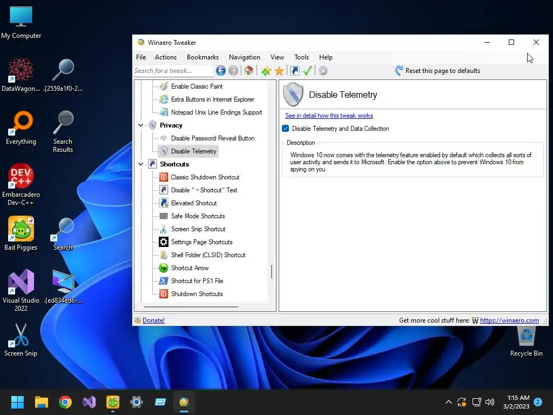The width and height of the screenshot is (553, 415).
Task: Click the shortcut-arrow toolbar icon
Action: pos(294,71)
